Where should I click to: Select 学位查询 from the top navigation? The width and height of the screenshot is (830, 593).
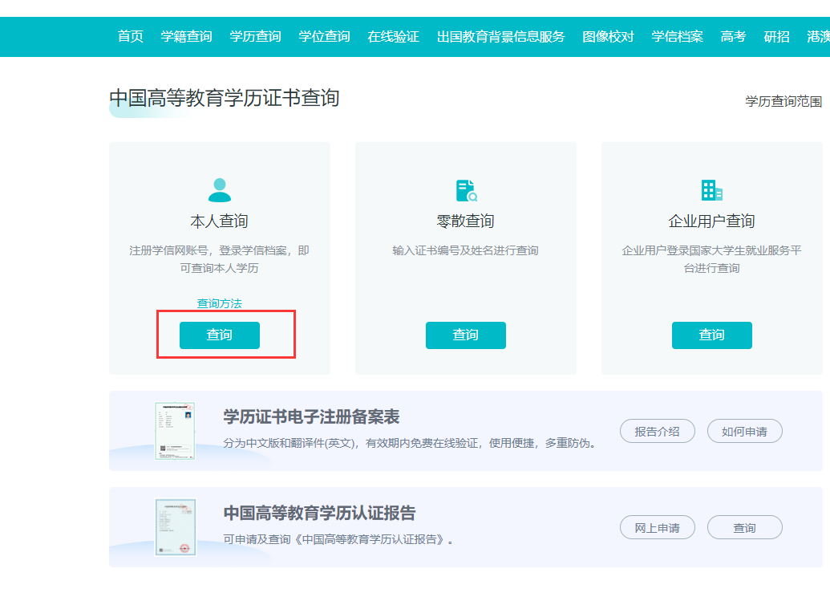coord(323,36)
